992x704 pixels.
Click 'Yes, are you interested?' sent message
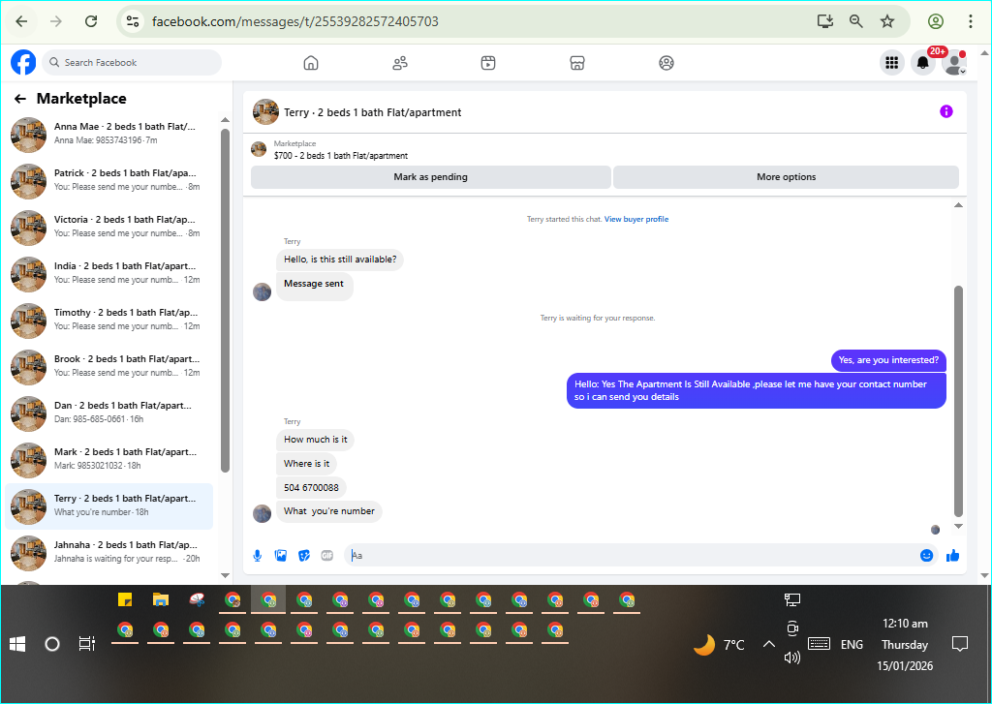coord(888,360)
